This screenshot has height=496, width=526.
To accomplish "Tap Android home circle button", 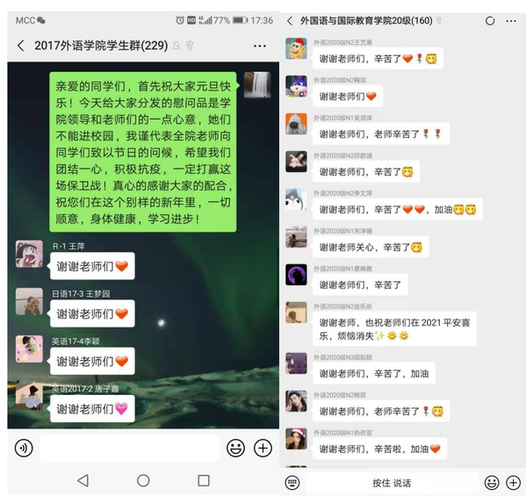I will pyautogui.click(x=143, y=480).
